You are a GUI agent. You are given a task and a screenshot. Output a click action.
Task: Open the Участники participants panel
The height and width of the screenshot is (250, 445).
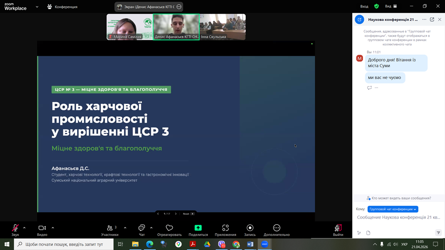pos(109,228)
